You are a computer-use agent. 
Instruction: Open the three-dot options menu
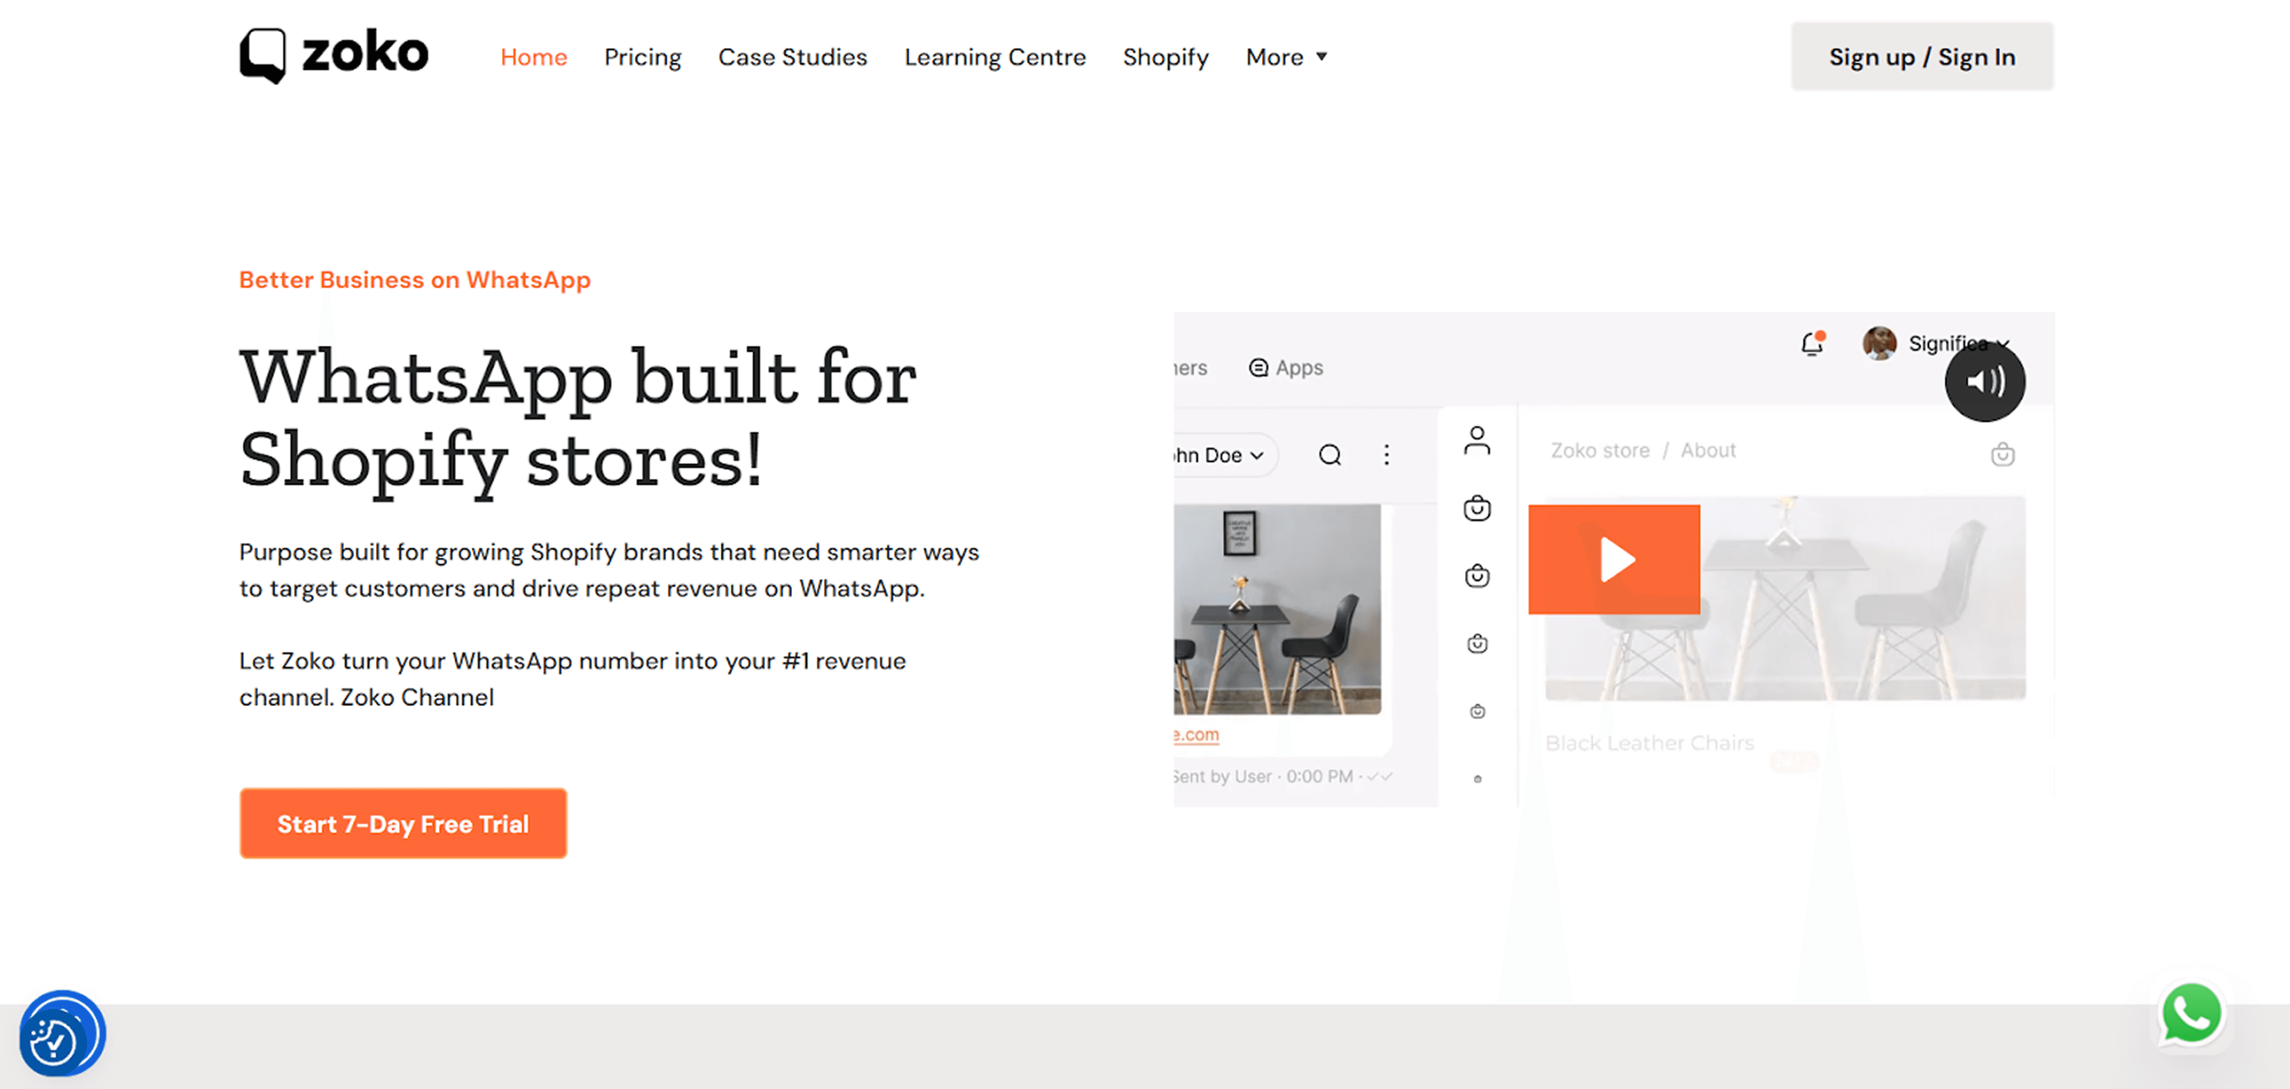(x=1386, y=455)
